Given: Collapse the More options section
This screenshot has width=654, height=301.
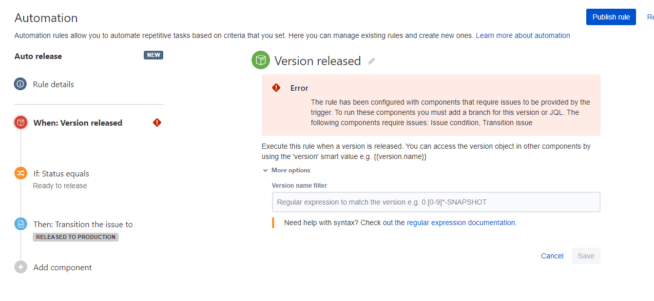Looking at the screenshot, I should click(286, 170).
